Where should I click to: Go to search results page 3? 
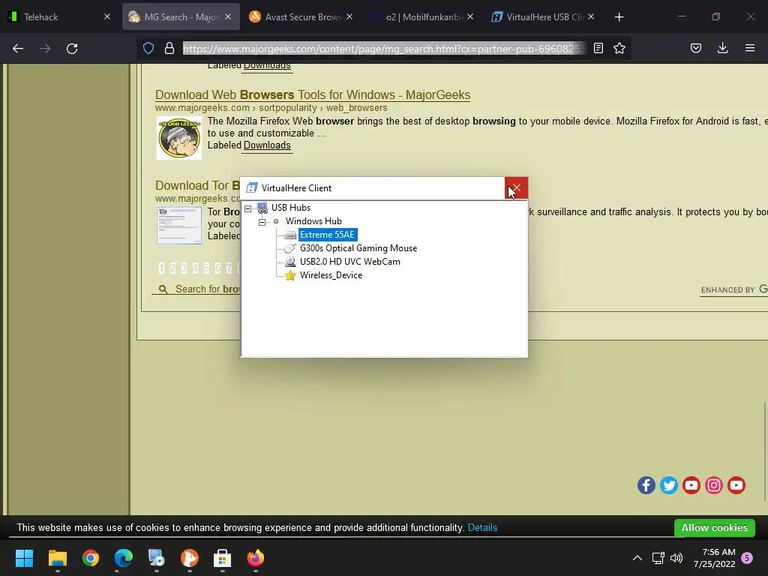coord(184,268)
